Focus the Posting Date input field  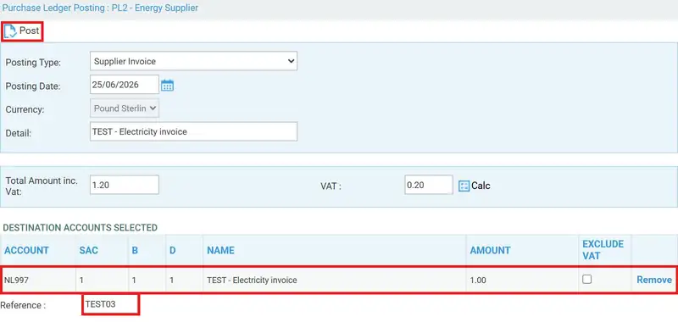click(x=125, y=84)
